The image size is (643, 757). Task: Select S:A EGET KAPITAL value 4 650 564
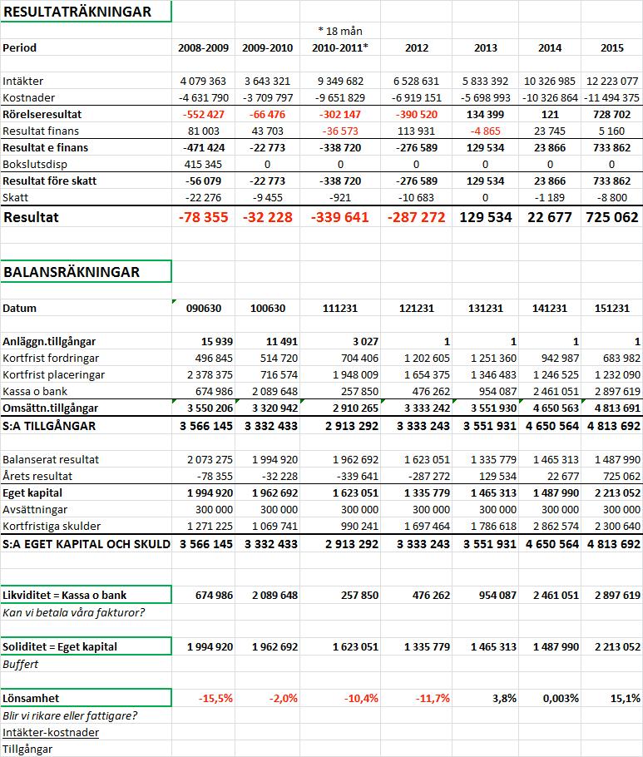pos(551,544)
